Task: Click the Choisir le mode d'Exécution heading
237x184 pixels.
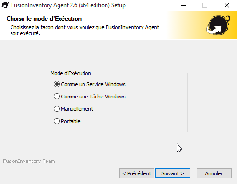Action: click(44, 19)
